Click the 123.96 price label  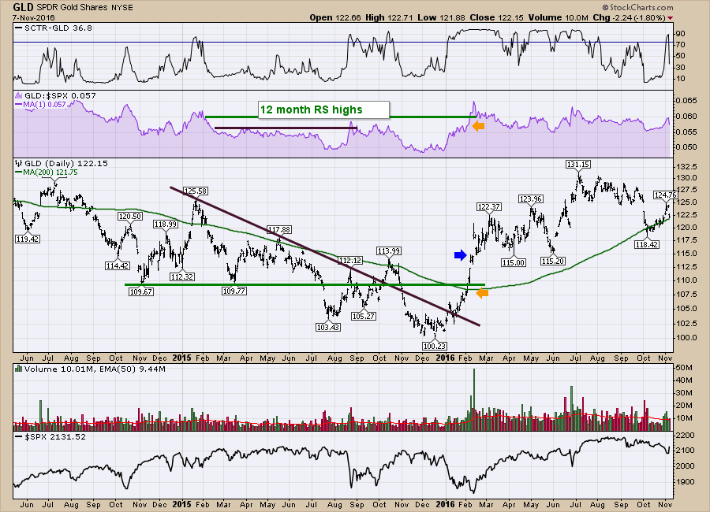click(531, 199)
